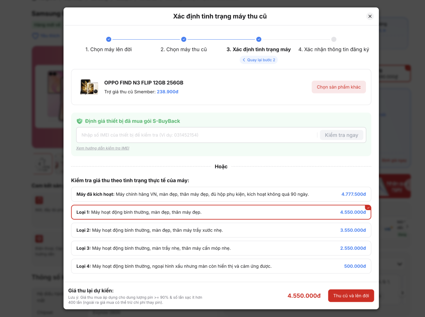Click 'Thu cũ và lên đời' button
Image resolution: width=425 pixels, height=317 pixels.
pyautogui.click(x=351, y=296)
